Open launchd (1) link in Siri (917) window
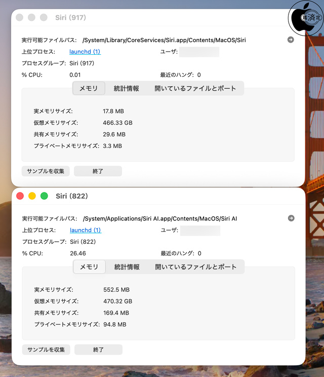 pos(85,52)
